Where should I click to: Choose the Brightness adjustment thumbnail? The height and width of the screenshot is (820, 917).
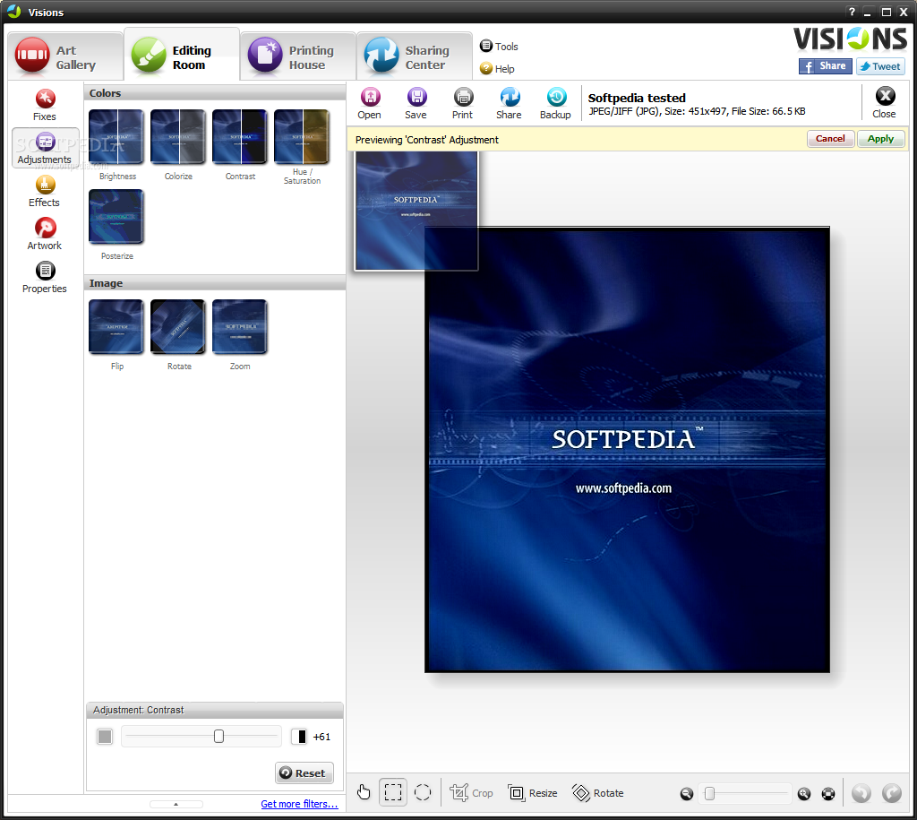(117, 137)
